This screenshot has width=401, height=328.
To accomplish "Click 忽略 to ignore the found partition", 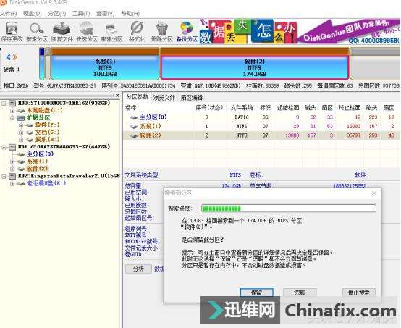I will [300, 293].
